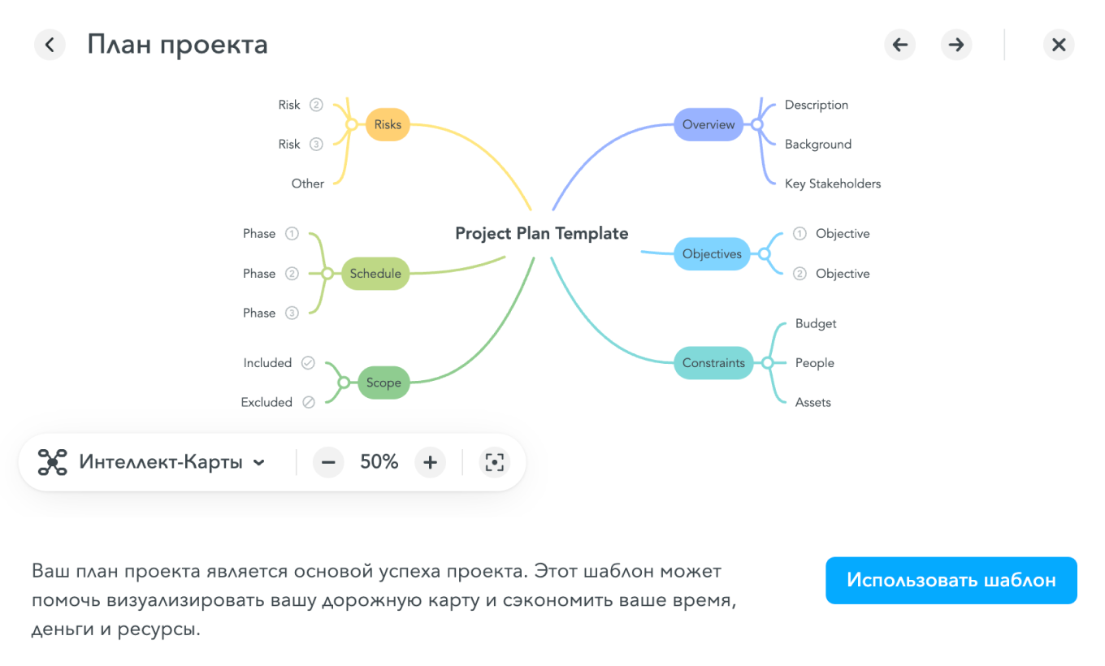Viewport: 1105px width, 666px height.
Task: Fit the map to screen with the center-focus icon
Action: click(x=494, y=462)
